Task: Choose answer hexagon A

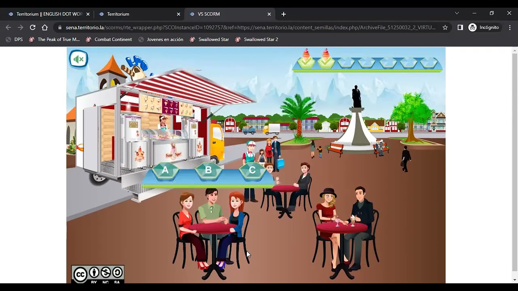Action: tap(165, 171)
